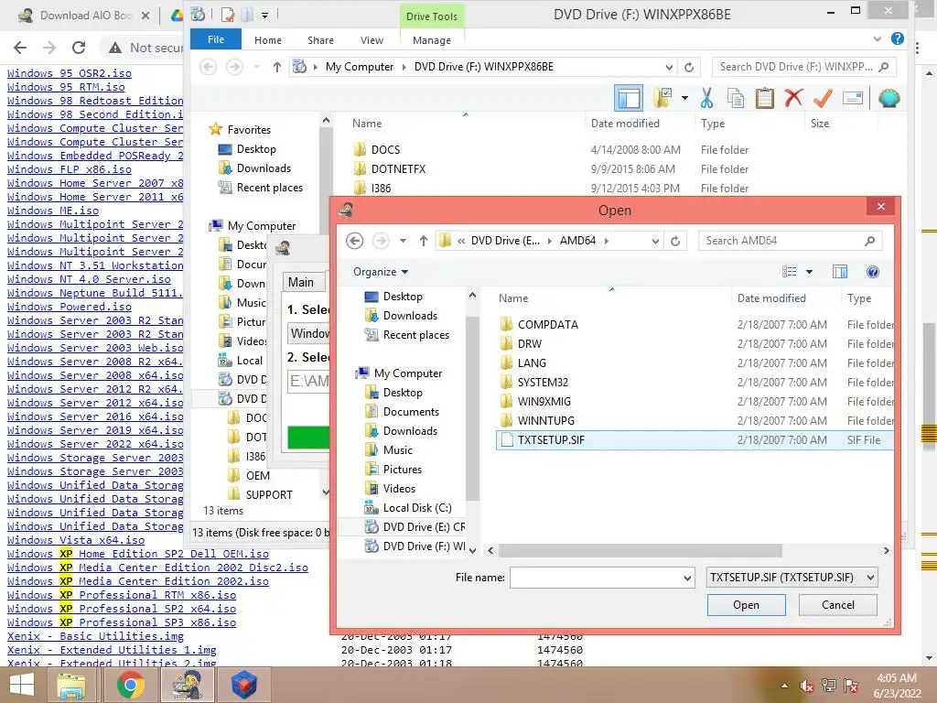Expand the Explorer ribbon with the chevron
937x703 pixels.
click(x=877, y=38)
